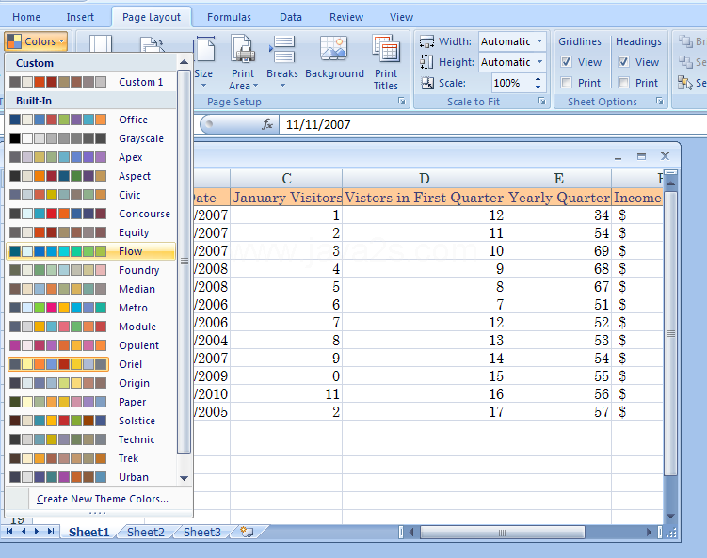The width and height of the screenshot is (707, 558).
Task: Click color list scroll down arrow
Action: click(x=184, y=478)
